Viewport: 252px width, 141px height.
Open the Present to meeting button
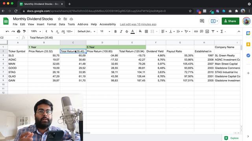(x=214, y=21)
